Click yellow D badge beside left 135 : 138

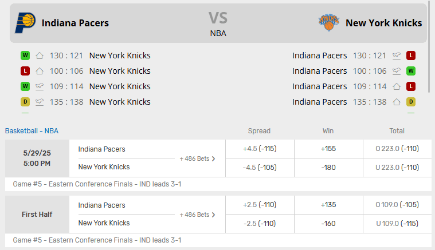[25, 102]
